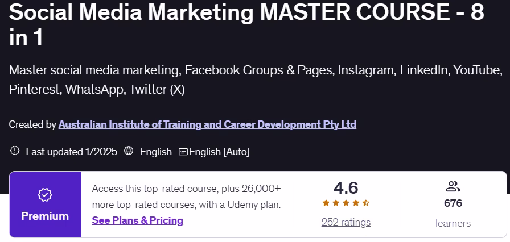Image resolution: width=510 pixels, height=242 pixels.
Task: Click the 4.6 rating score
Action: point(346,187)
